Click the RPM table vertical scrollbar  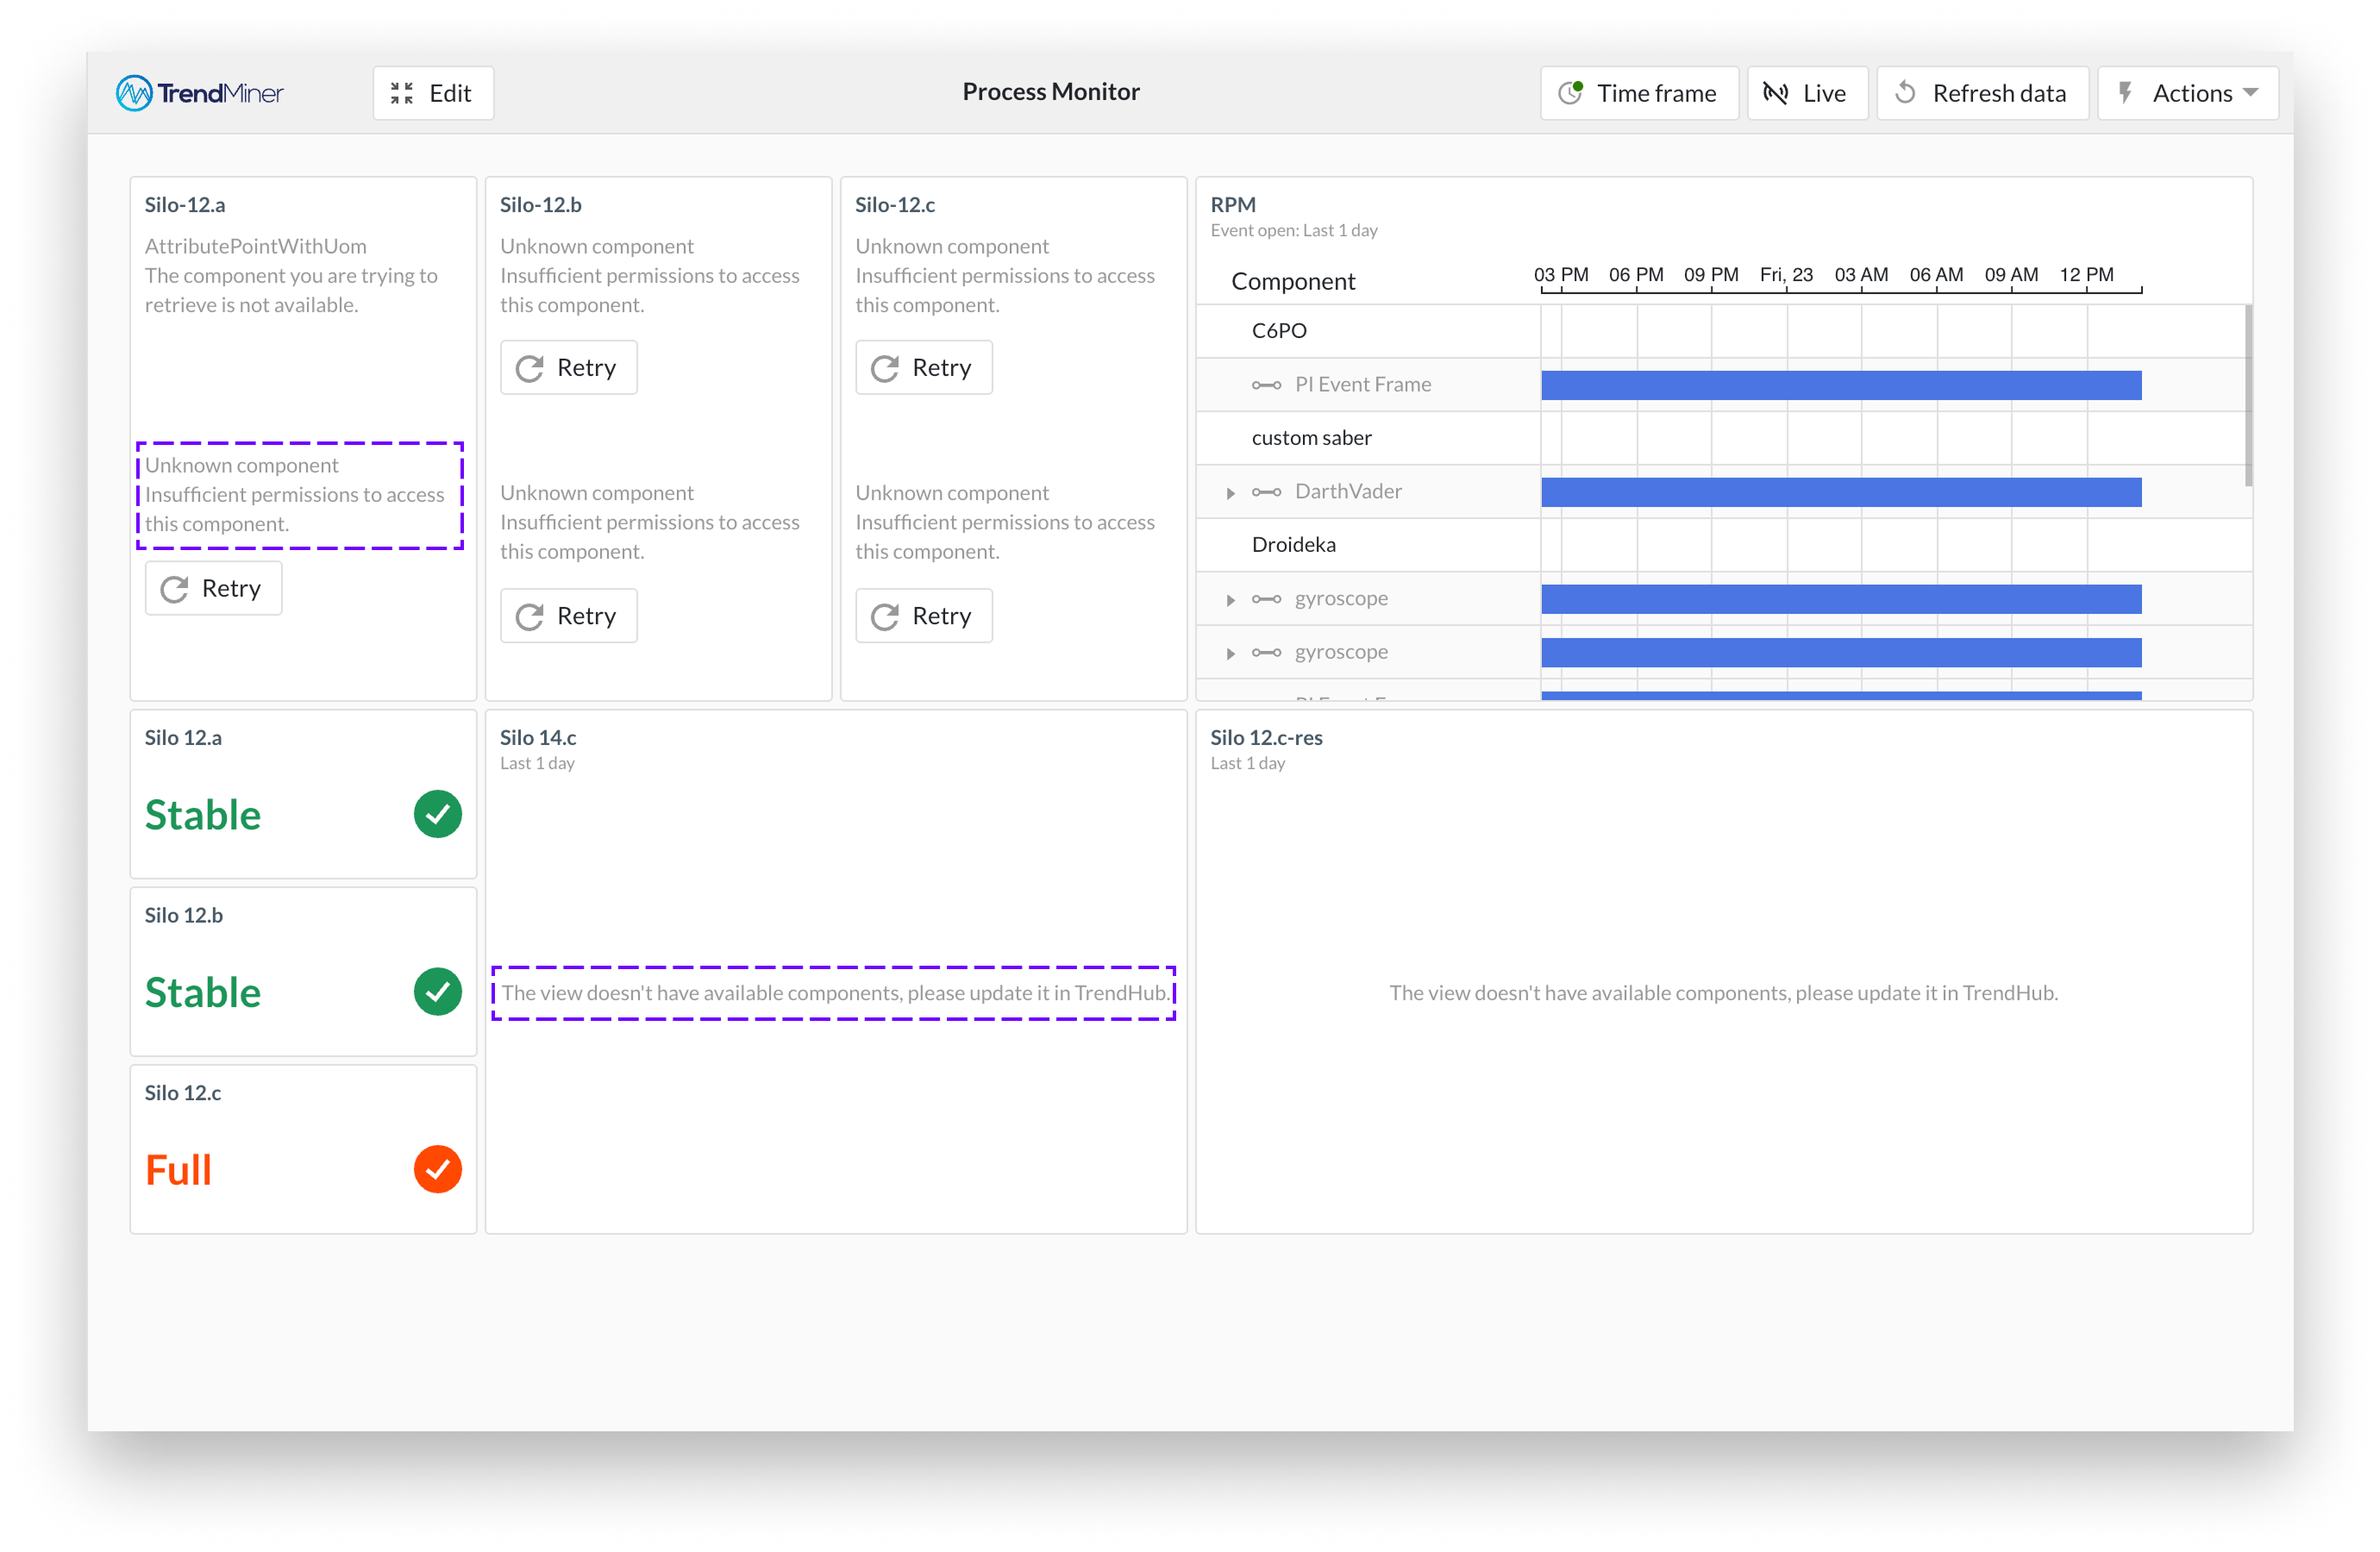(x=2248, y=396)
